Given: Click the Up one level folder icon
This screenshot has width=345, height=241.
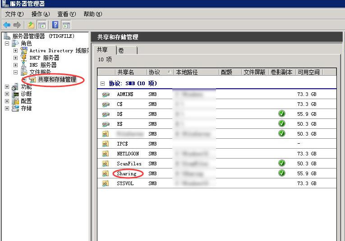Looking at the screenshot, I should tap(31, 25).
